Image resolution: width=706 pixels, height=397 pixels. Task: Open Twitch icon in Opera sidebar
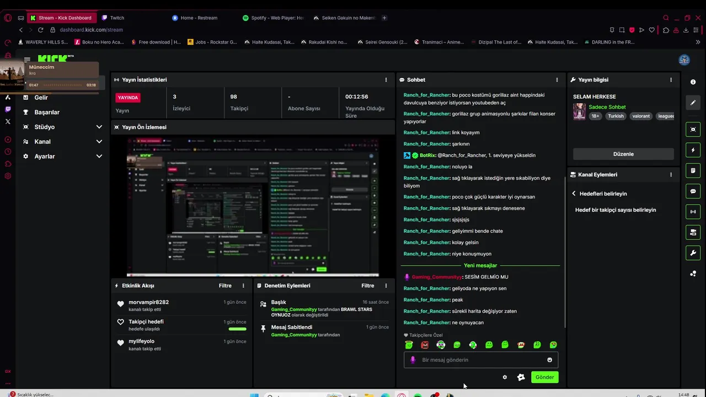pos(8,109)
